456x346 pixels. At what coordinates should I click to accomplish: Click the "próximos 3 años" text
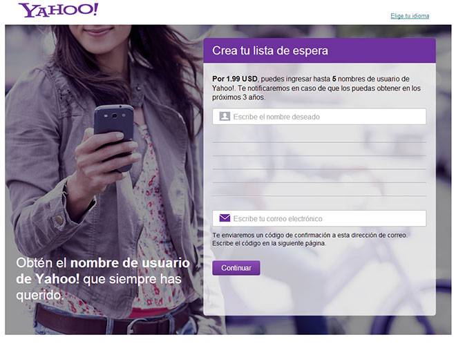238,97
